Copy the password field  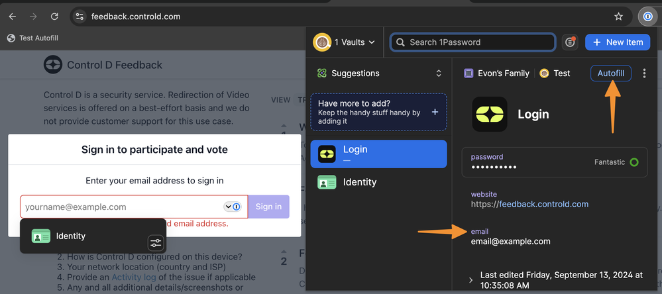pyautogui.click(x=555, y=162)
